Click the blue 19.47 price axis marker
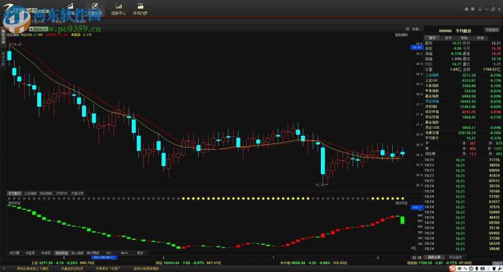The image size is (503, 272). click(x=417, y=47)
